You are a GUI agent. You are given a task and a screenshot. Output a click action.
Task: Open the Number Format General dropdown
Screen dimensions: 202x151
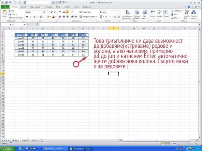click(119, 12)
